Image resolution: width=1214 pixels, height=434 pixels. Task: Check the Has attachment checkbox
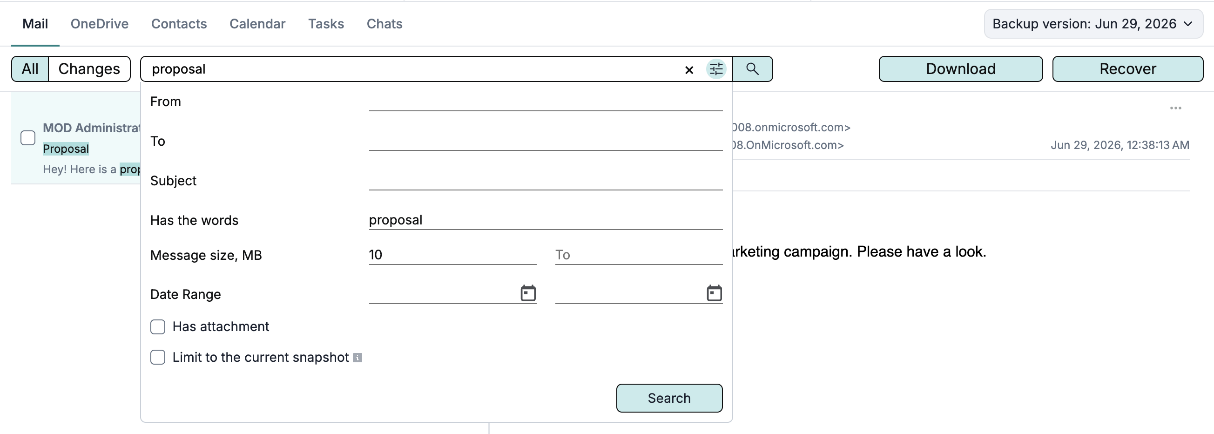click(x=158, y=326)
